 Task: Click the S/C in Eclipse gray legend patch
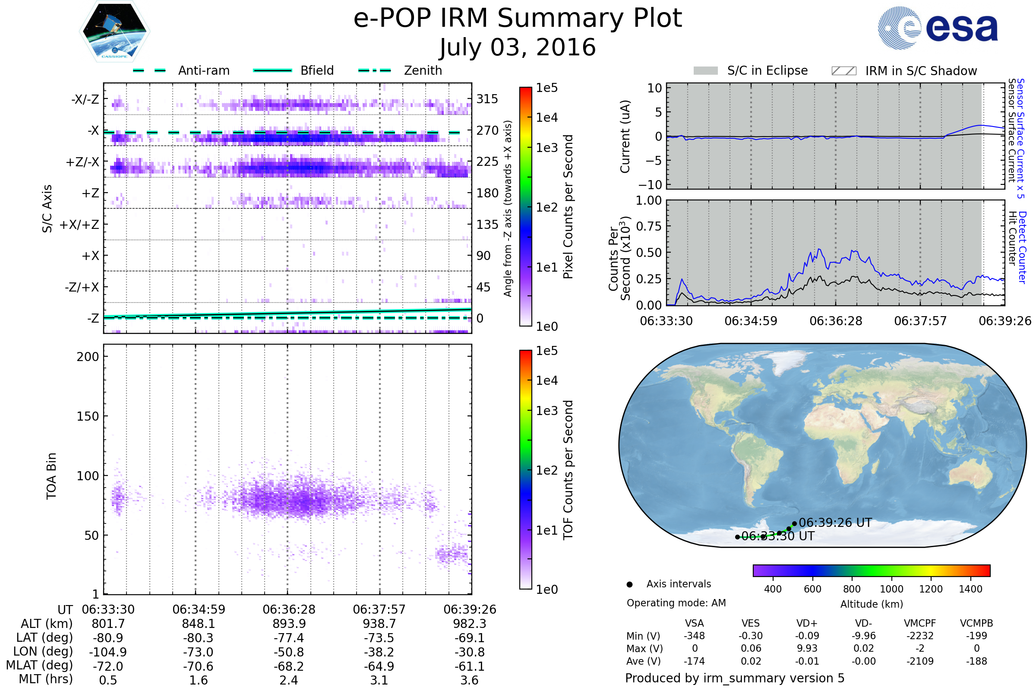(x=705, y=71)
